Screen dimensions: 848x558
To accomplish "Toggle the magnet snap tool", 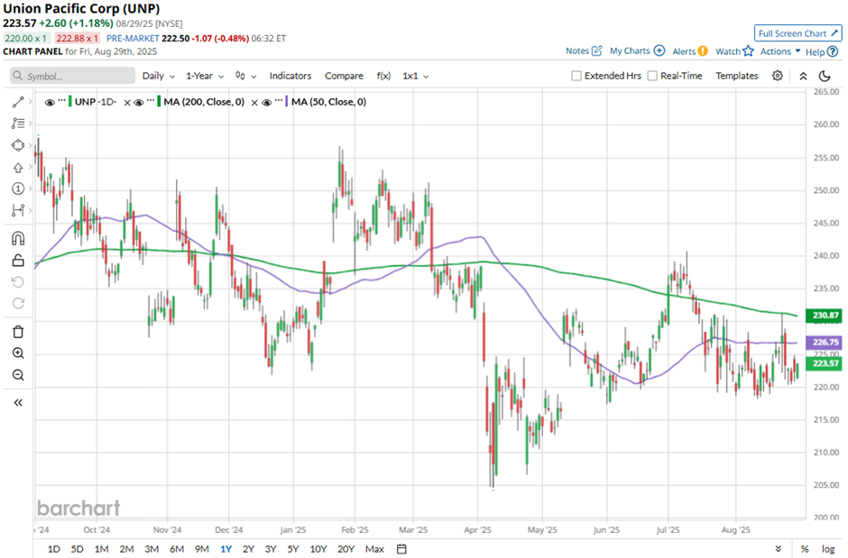I will [x=18, y=238].
